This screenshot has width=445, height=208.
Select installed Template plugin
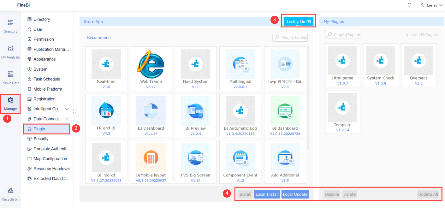[x=342, y=112]
